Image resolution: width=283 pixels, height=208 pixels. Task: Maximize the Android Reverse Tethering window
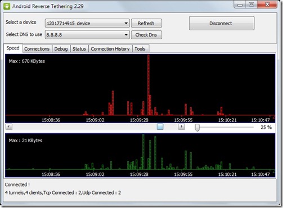point(251,4)
